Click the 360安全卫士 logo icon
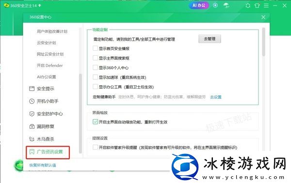 pos(6,5)
